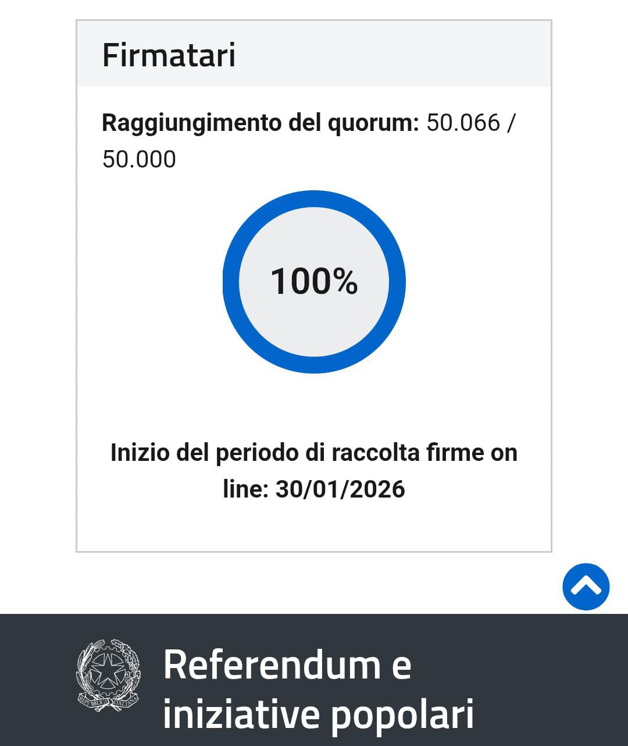Click the word 'line:' before the date
Viewport: 628px width, 746px height.
[x=245, y=489]
